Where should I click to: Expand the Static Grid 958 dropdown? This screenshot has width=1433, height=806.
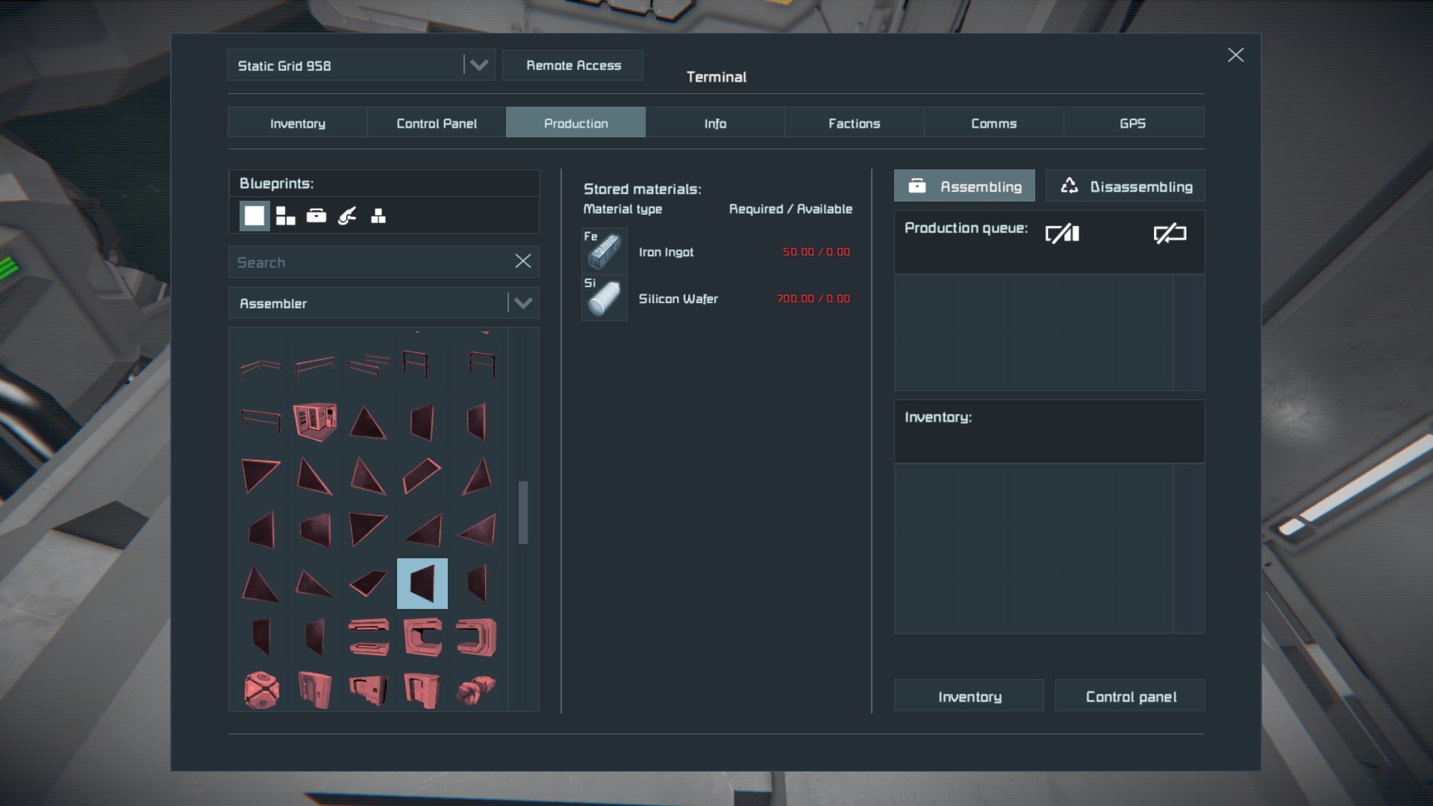pos(478,65)
